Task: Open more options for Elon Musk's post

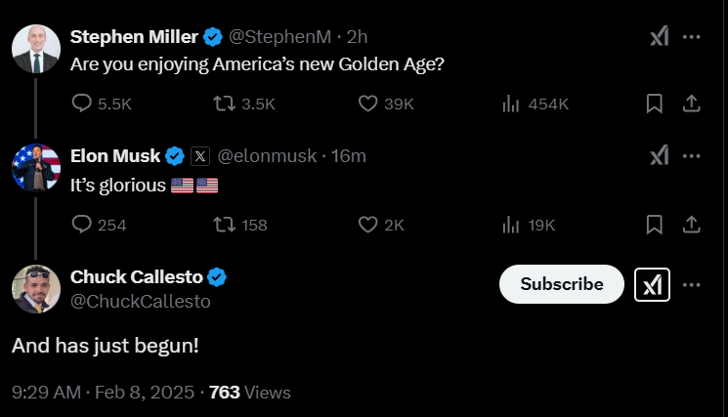Action: point(692,155)
